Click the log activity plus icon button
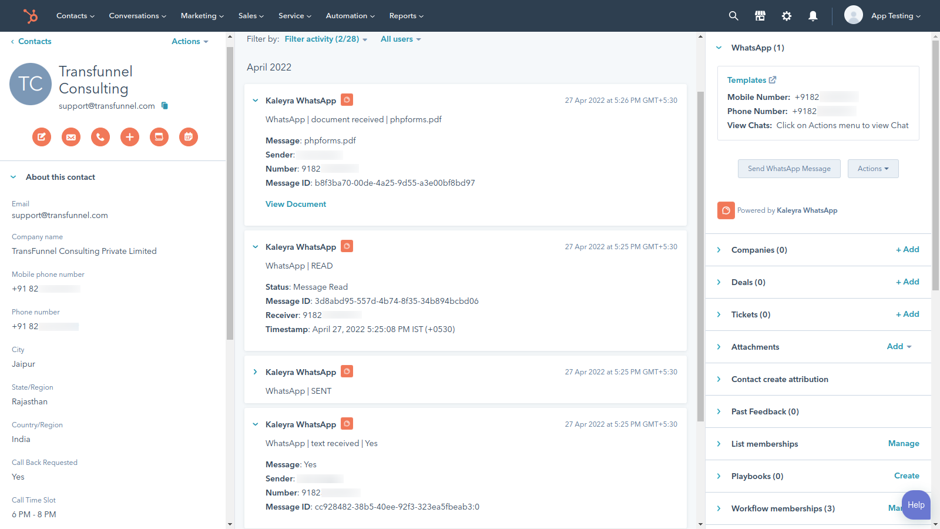Image resolution: width=940 pixels, height=529 pixels. [130, 137]
